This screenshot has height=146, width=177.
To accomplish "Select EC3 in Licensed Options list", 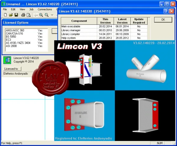I will [27, 40].
